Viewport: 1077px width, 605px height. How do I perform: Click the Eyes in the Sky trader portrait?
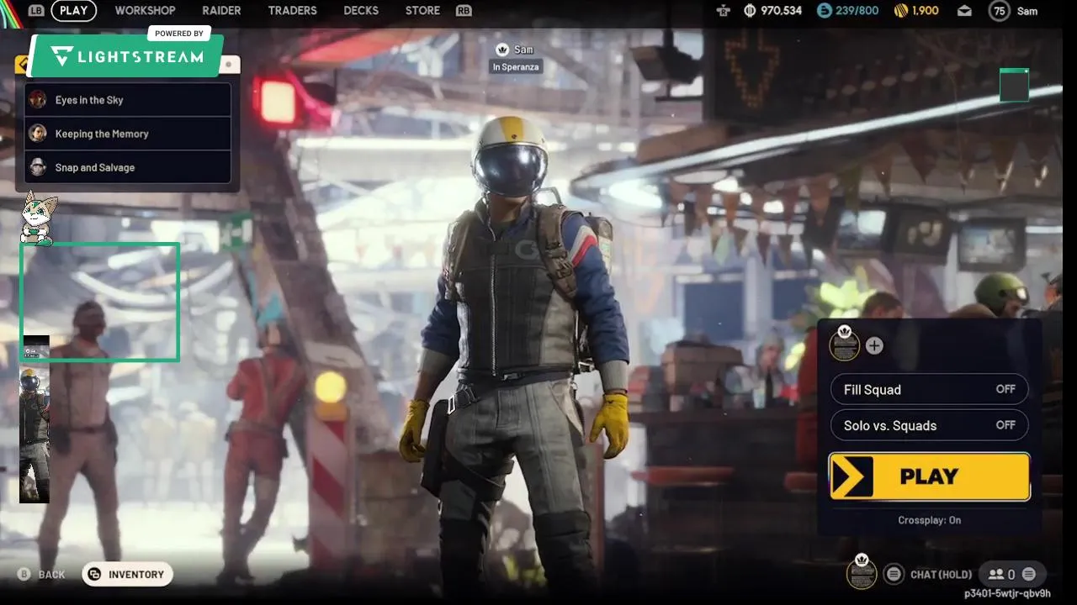38,100
